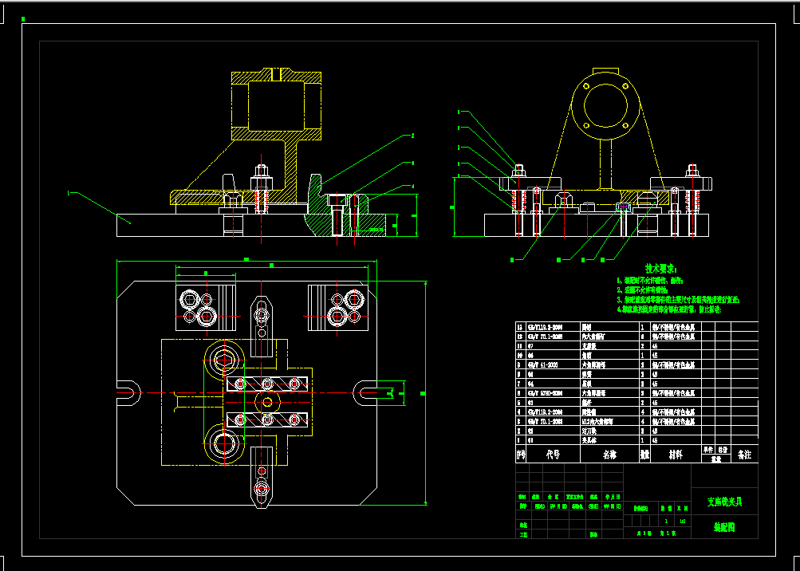800x571 pixels.
Task: Click the "材料" column header
Action: point(676,455)
